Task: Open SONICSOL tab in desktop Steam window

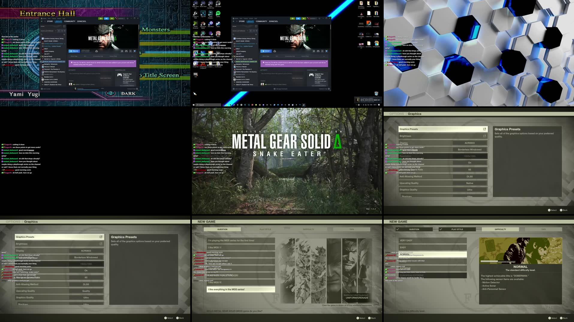Action: pyautogui.click(x=273, y=21)
